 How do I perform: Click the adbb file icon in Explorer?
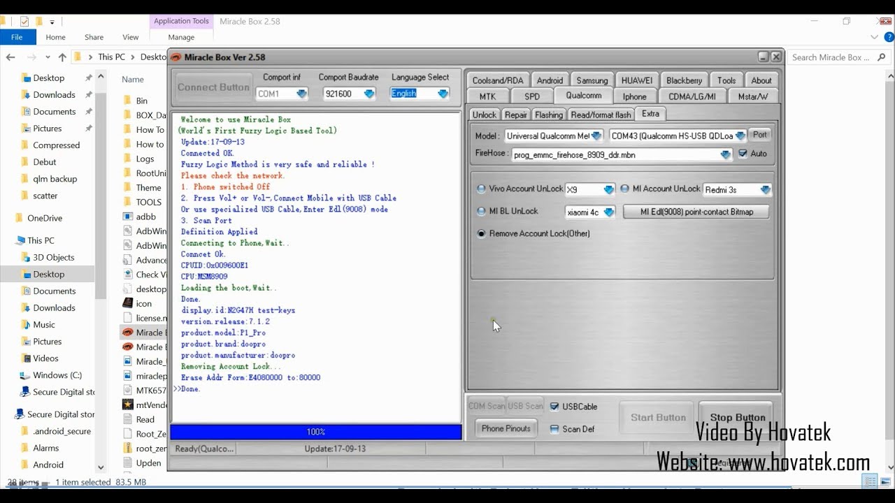pos(127,217)
